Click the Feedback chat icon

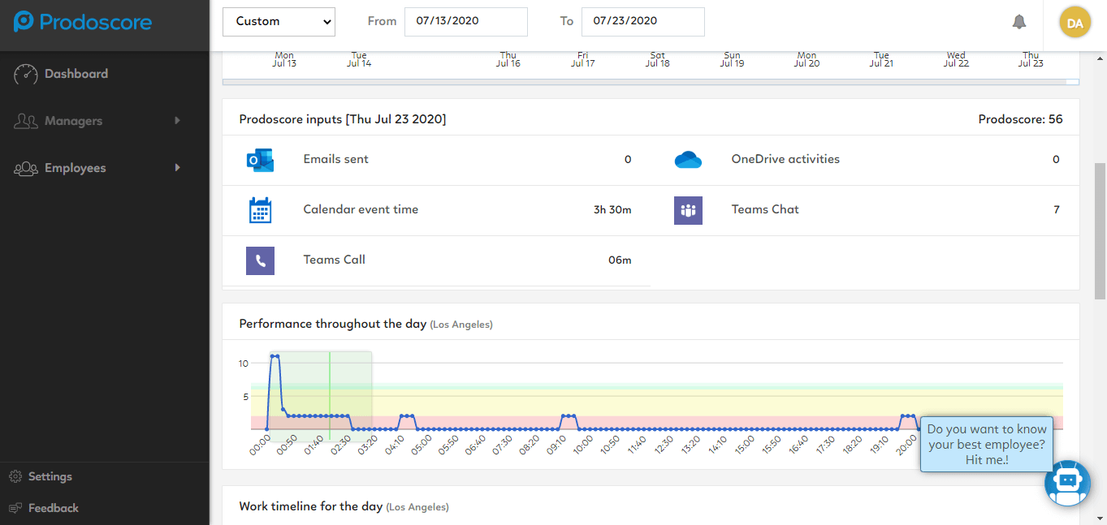pyautogui.click(x=15, y=508)
